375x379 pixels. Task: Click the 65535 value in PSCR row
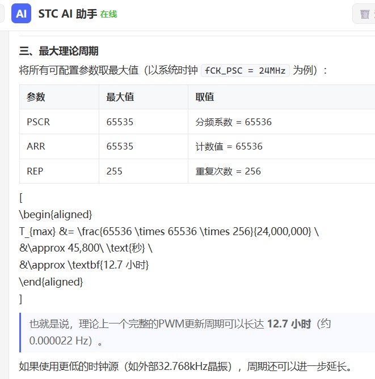(x=120, y=122)
